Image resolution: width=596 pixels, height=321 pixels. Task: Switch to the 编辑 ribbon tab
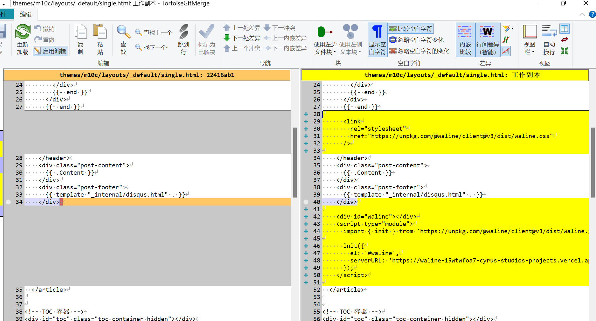26,14
